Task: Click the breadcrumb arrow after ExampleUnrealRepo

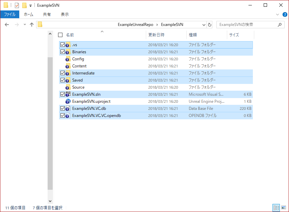Action: (x=157, y=25)
